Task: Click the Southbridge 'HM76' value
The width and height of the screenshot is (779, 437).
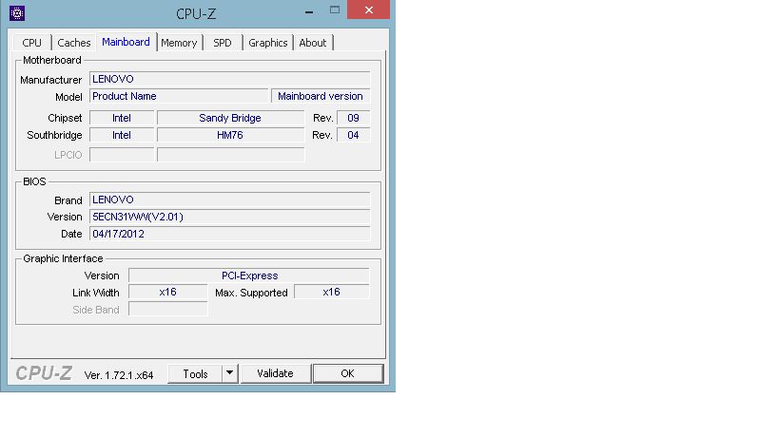Action: point(230,135)
